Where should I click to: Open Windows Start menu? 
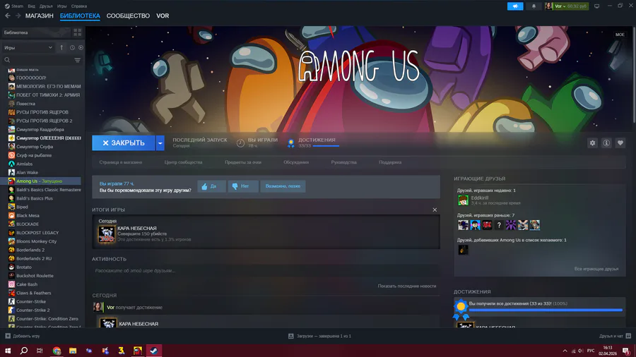click(x=8, y=351)
